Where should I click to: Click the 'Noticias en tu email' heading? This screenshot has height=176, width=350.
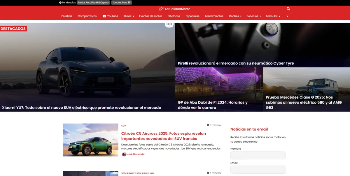(x=249, y=129)
